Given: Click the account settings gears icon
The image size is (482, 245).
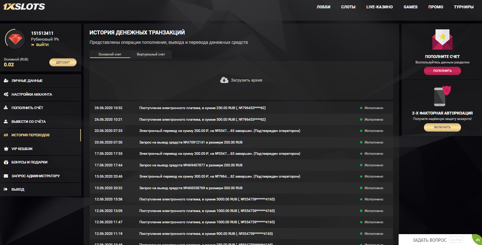Looking at the screenshot, I should click(x=6, y=94).
